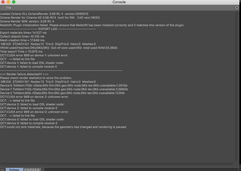Switch to the Python tab
The width and height of the screenshot is (241, 171).
[x=14, y=170]
